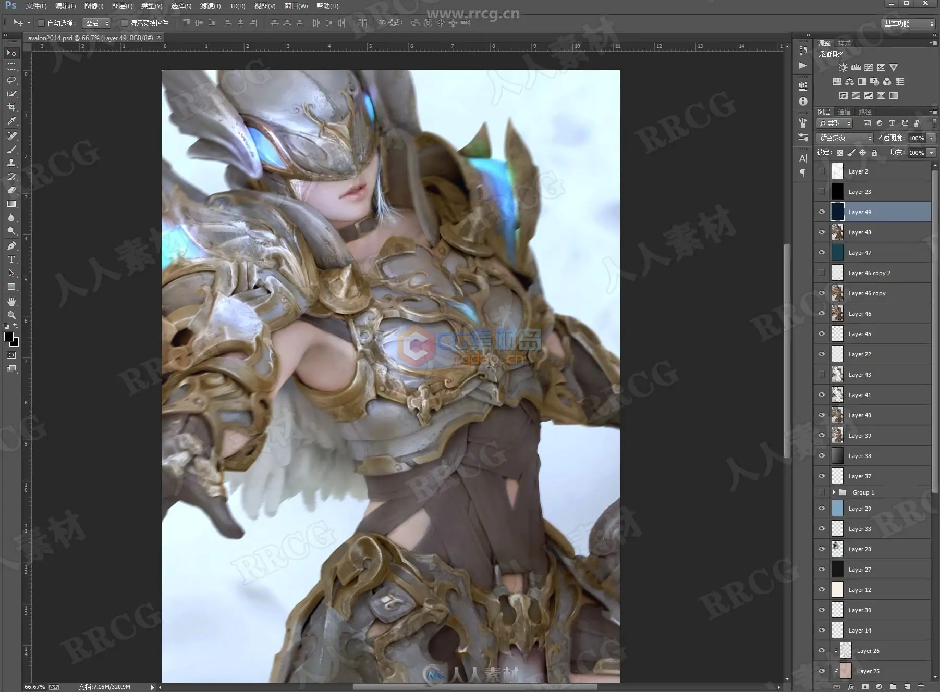Image resolution: width=940 pixels, height=692 pixels.
Task: Add a Levels adjustment
Action: coord(856,67)
